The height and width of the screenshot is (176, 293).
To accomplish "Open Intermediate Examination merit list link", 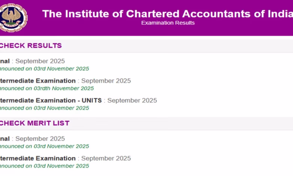I will tap(38, 158).
